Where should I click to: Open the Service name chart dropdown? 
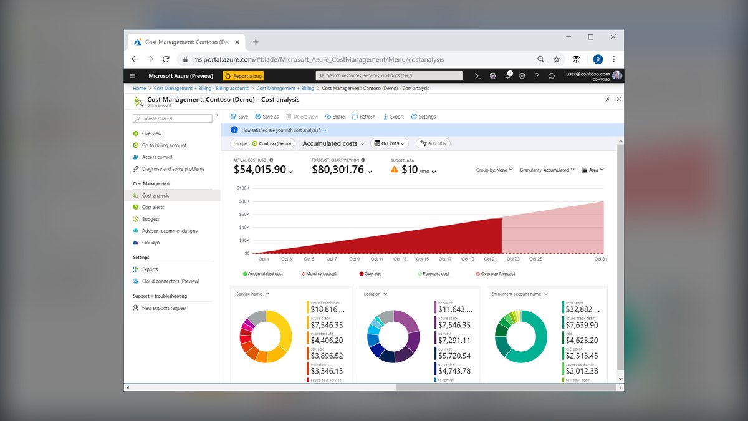tap(252, 294)
